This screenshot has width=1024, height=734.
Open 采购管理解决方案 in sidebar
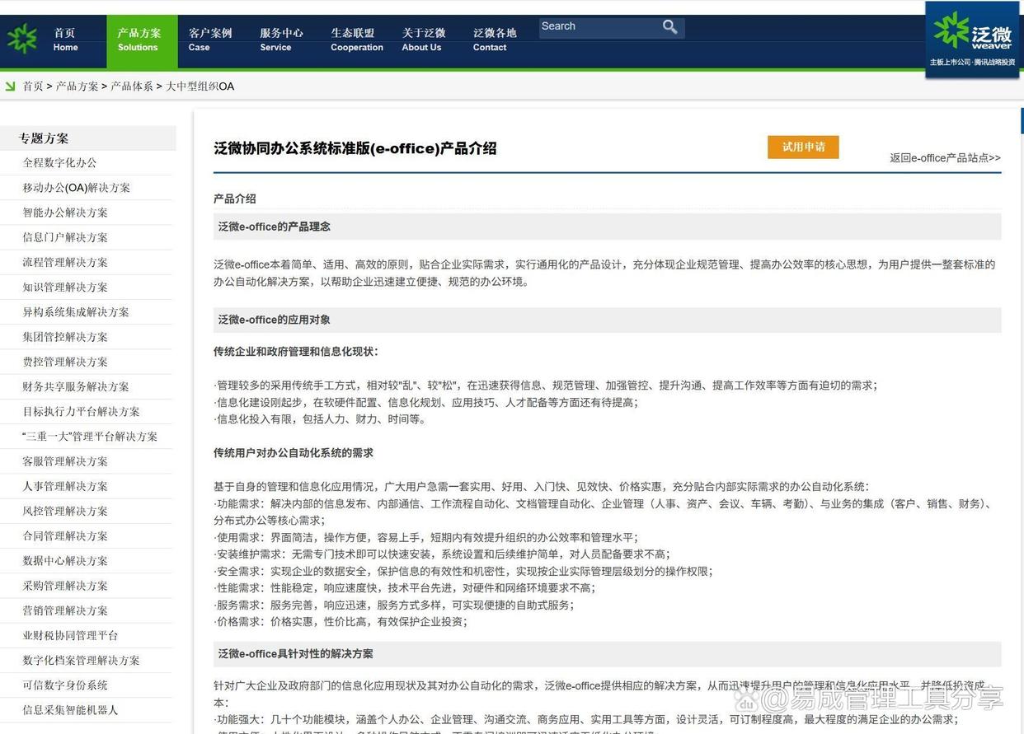(65, 585)
